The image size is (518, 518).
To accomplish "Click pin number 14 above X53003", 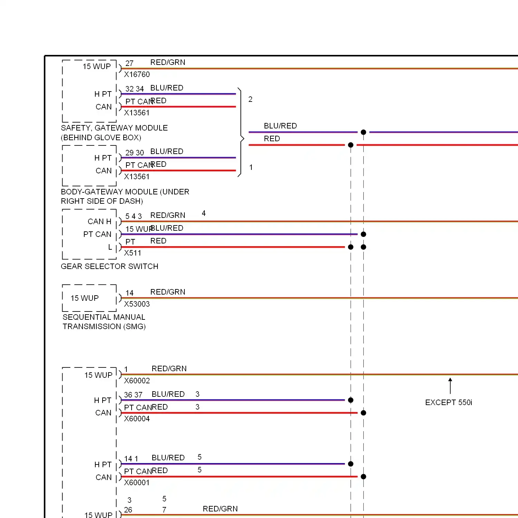I will pos(129,293).
